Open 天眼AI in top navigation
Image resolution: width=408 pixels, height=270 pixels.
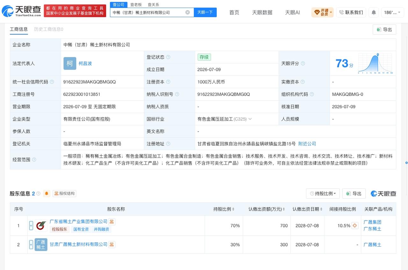[292, 12]
